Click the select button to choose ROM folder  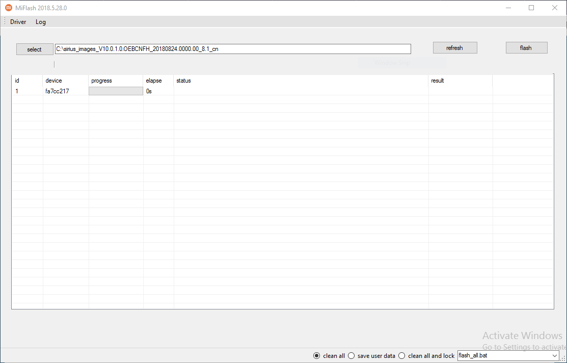click(34, 49)
